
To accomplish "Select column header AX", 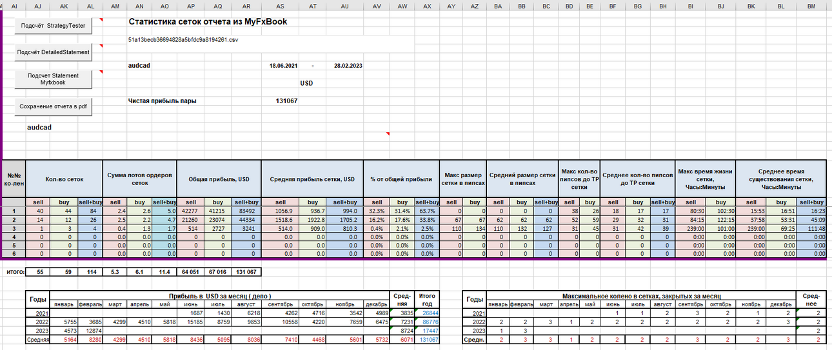I will point(427,5).
